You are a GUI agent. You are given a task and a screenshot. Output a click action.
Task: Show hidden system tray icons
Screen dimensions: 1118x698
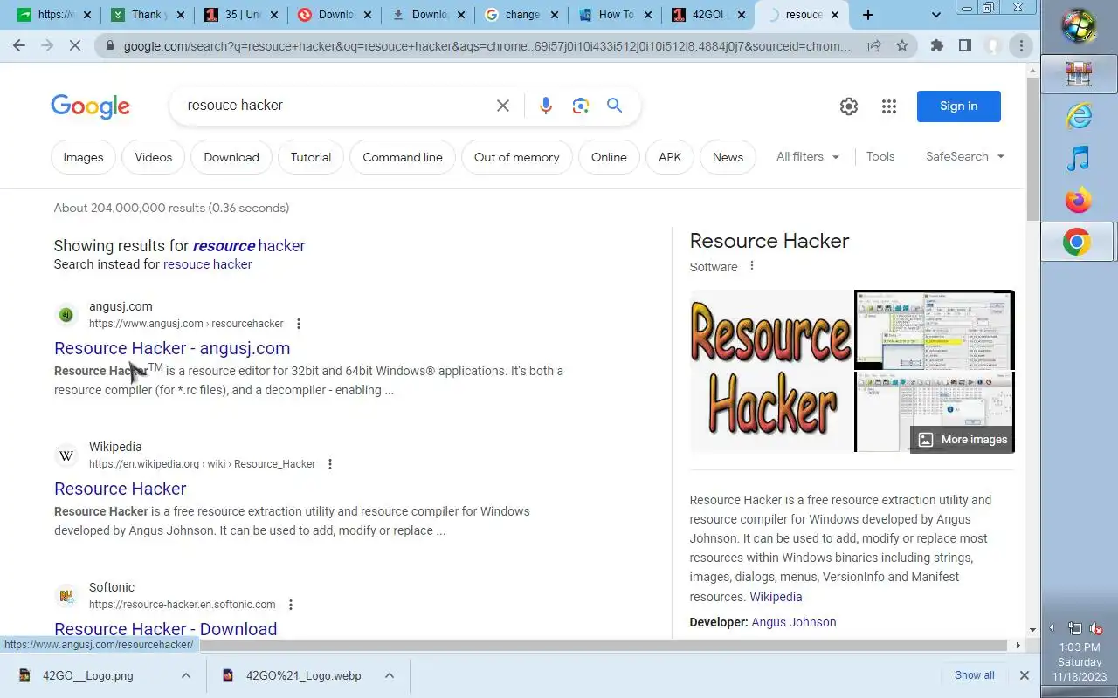tap(1052, 628)
